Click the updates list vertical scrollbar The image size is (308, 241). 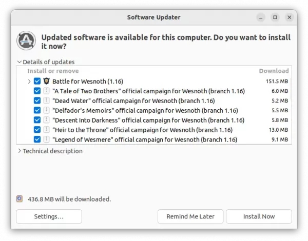(290, 88)
